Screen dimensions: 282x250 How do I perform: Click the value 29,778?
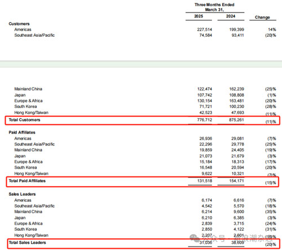[237, 144]
